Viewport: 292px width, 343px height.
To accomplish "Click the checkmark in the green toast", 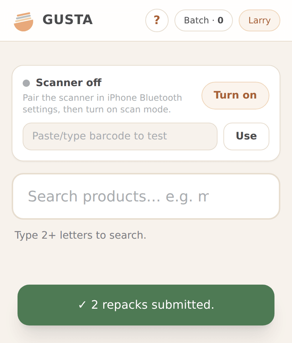I will point(82,305).
